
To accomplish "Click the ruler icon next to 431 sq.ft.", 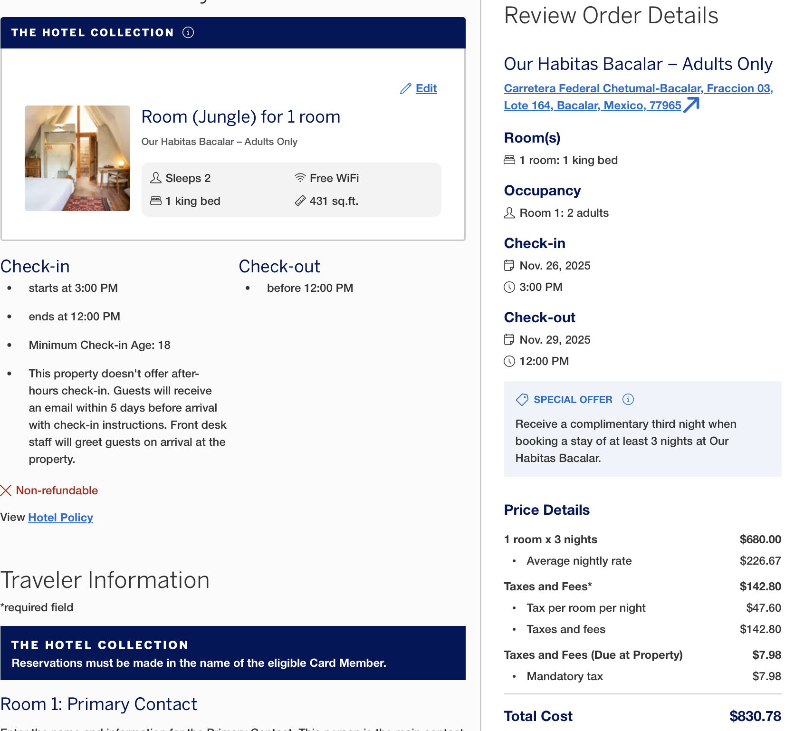I will tap(300, 201).
